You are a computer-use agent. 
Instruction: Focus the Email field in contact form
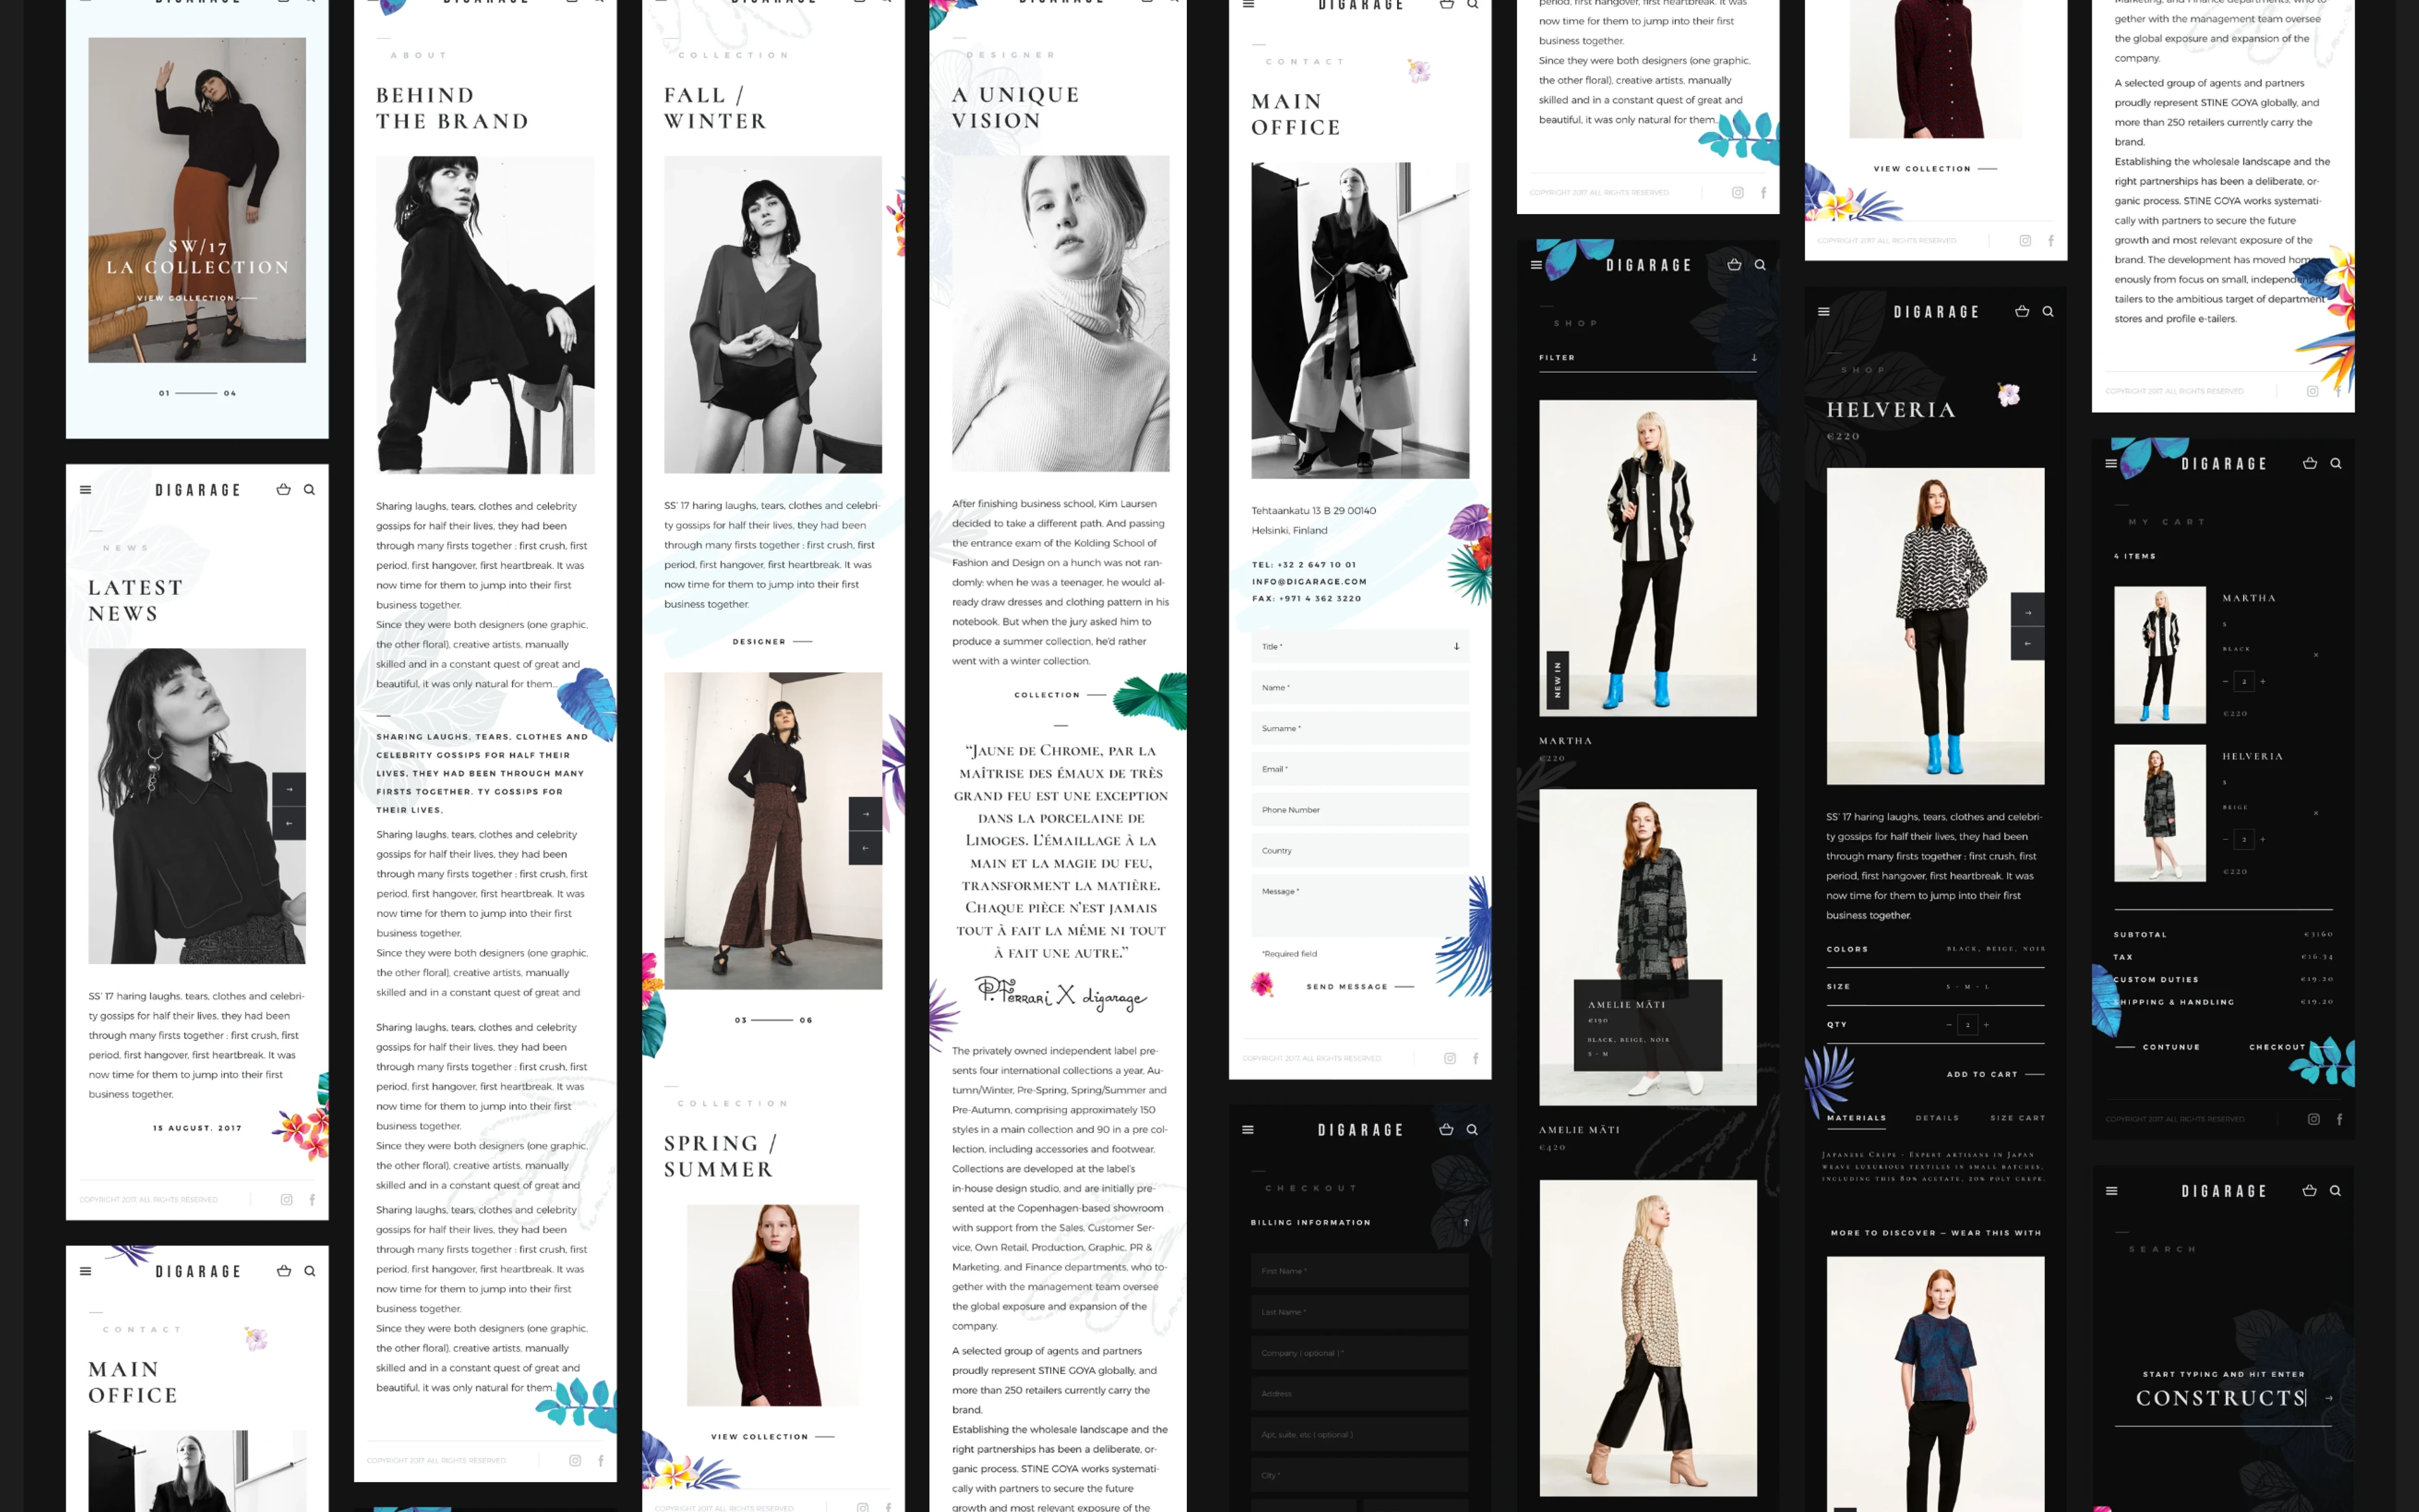(x=1359, y=769)
